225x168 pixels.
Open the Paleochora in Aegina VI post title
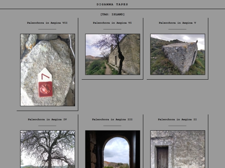tap(112, 23)
